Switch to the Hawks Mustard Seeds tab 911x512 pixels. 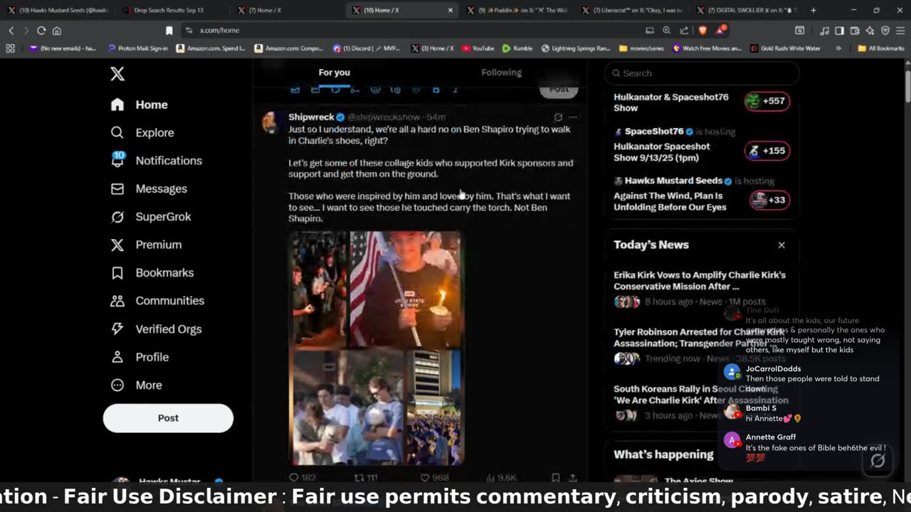(x=58, y=11)
